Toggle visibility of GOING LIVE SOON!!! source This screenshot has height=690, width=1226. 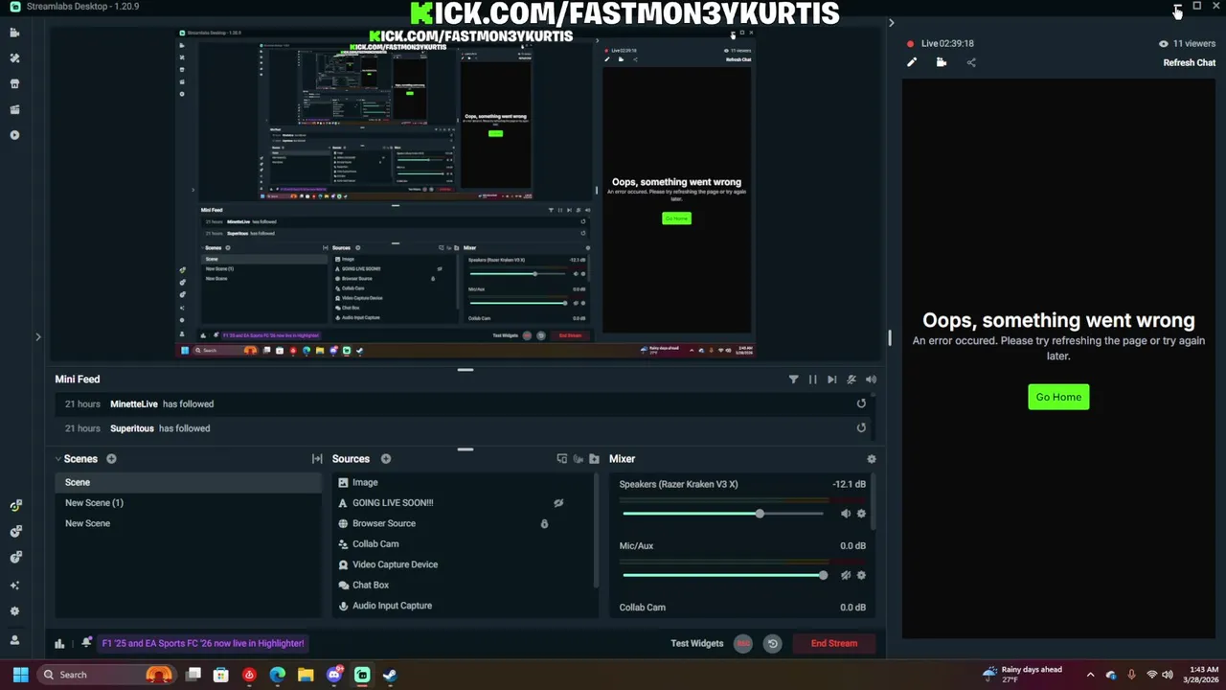[558, 503]
